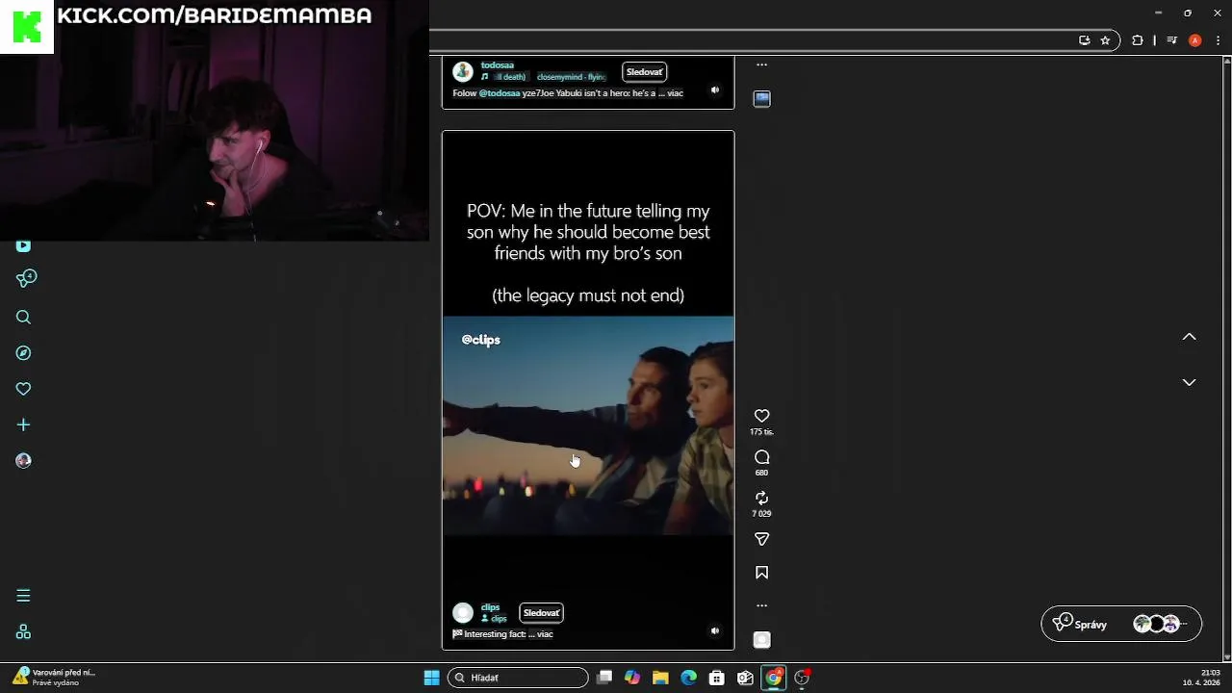
Task: Open Chrome three-dot menu
Action: (x=1218, y=40)
